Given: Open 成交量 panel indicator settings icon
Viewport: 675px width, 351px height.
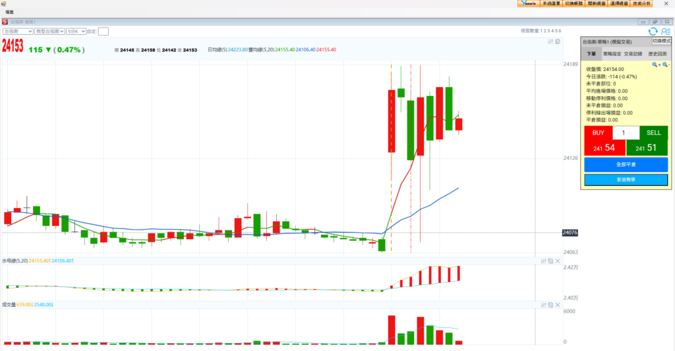Looking at the screenshot, I should 544,305.
